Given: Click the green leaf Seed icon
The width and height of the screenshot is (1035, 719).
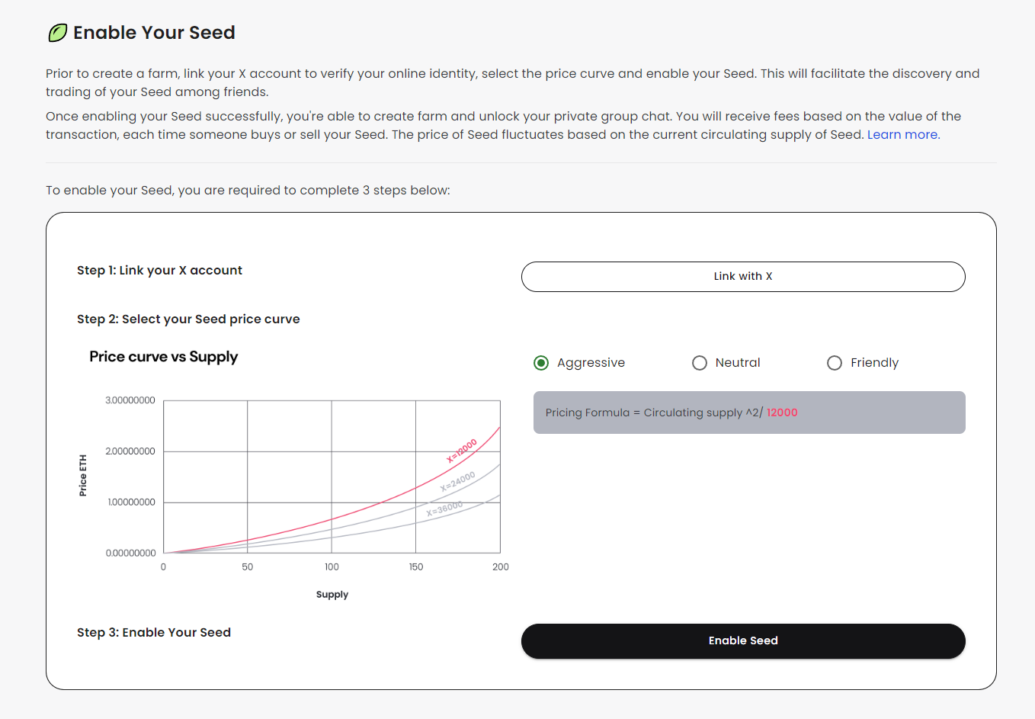Looking at the screenshot, I should [x=57, y=33].
